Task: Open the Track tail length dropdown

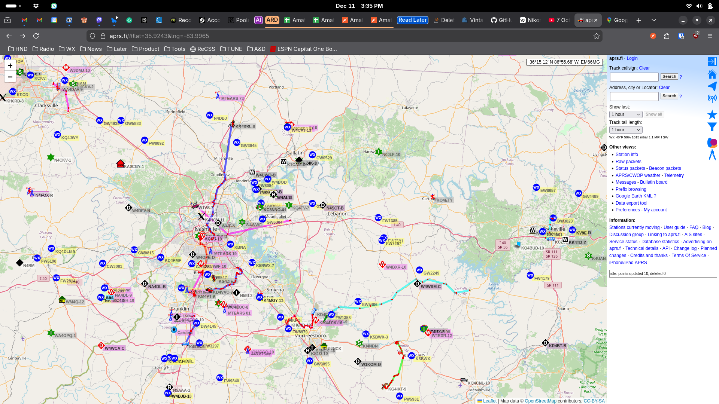Action: 626,130
